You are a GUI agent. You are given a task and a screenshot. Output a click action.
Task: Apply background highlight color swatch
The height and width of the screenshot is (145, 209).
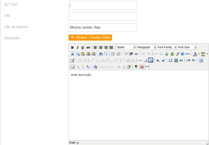[x=203, y=54]
